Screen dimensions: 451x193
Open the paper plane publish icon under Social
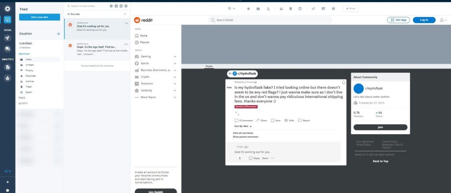(7, 38)
